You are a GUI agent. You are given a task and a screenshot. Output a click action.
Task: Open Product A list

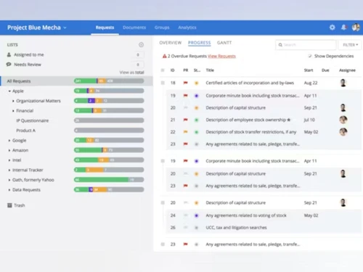[x=25, y=131]
